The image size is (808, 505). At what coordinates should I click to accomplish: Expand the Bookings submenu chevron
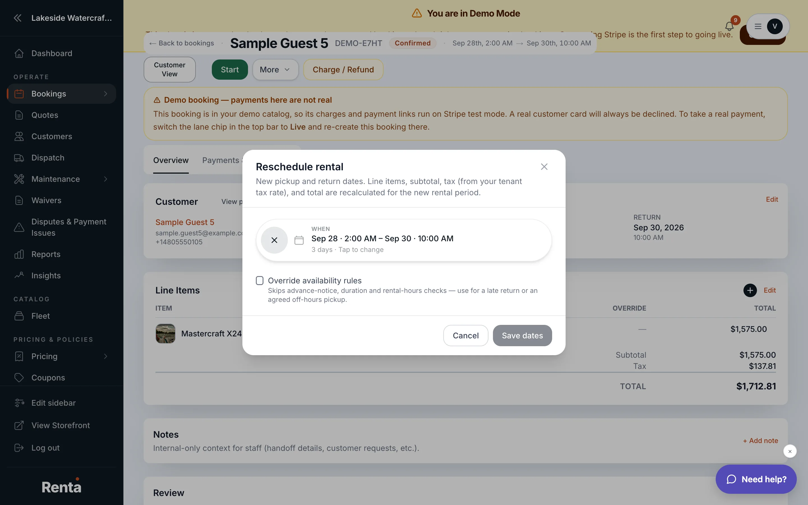105,94
